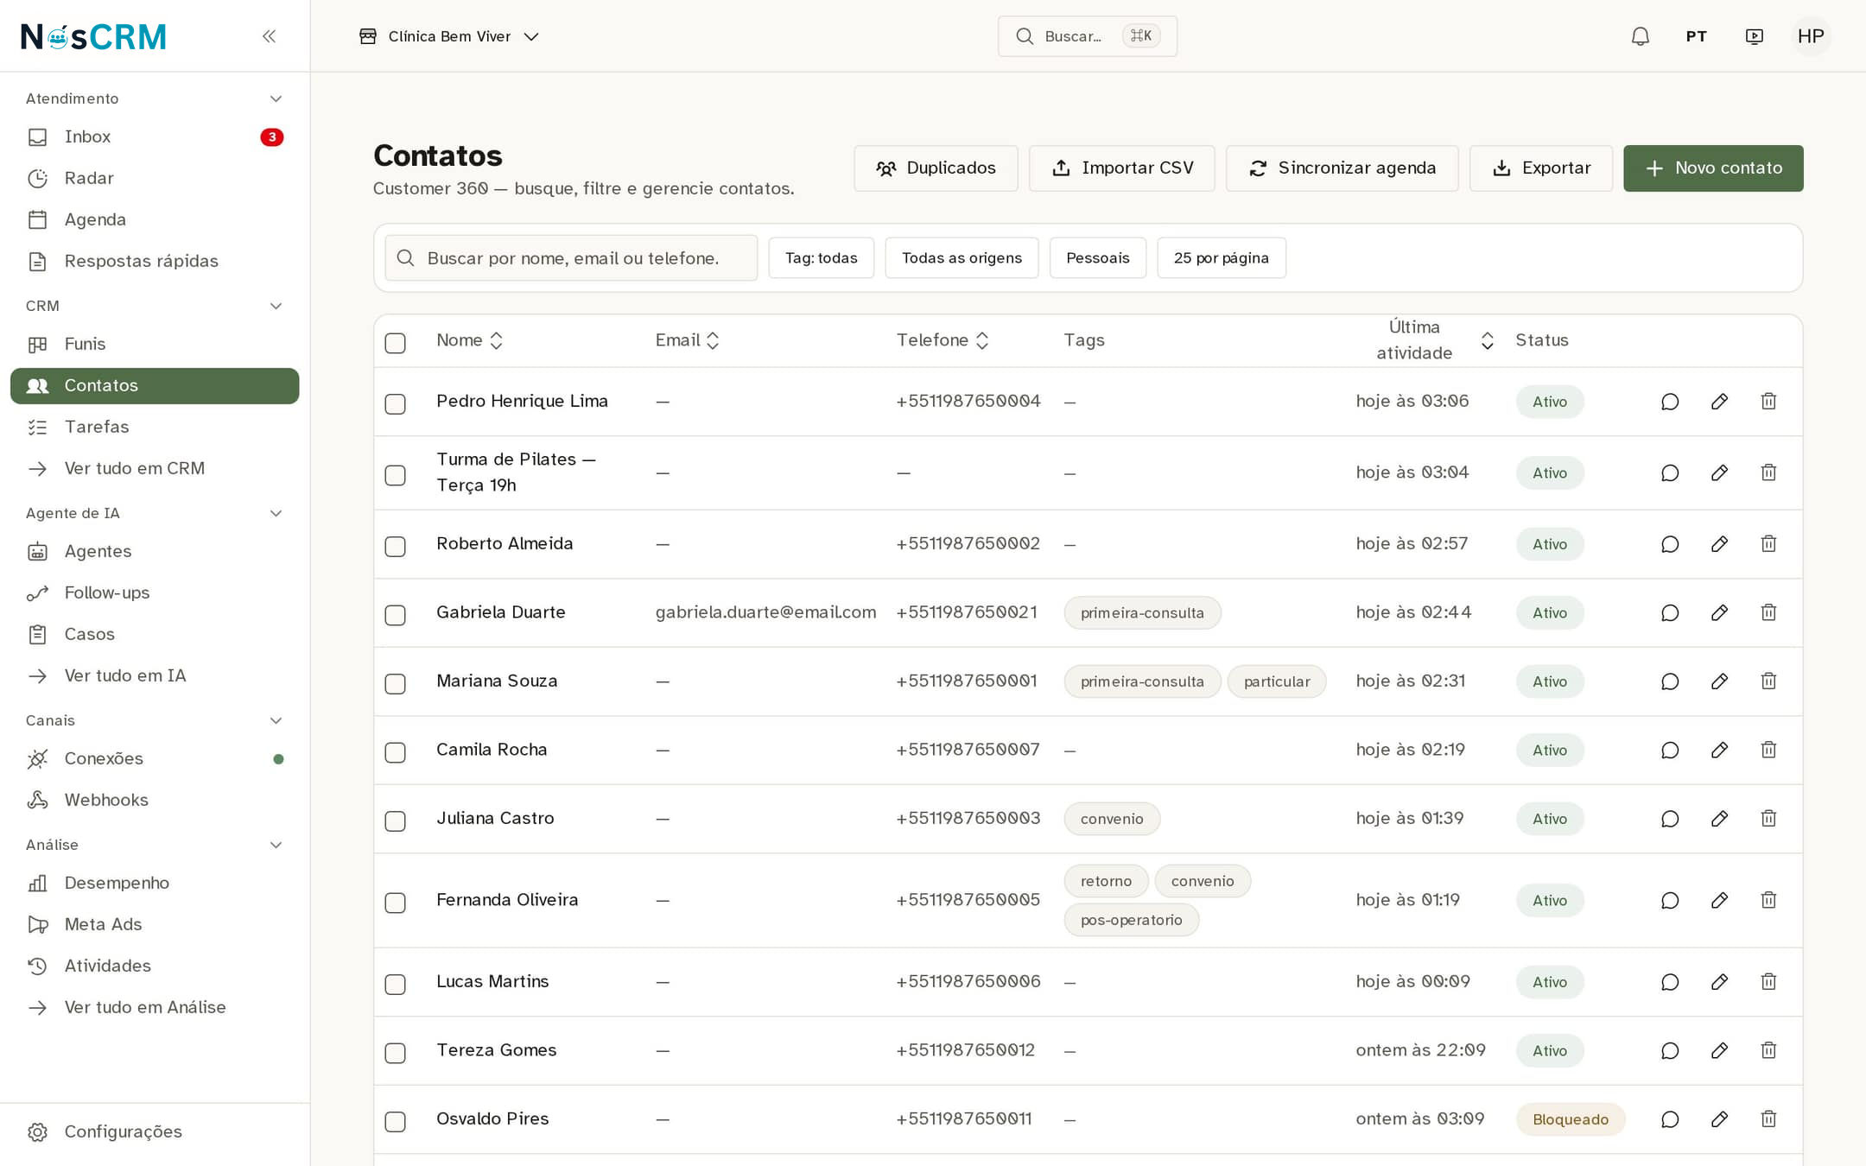Open chat for Gabriela Duarte
The image size is (1866, 1166).
(x=1670, y=612)
